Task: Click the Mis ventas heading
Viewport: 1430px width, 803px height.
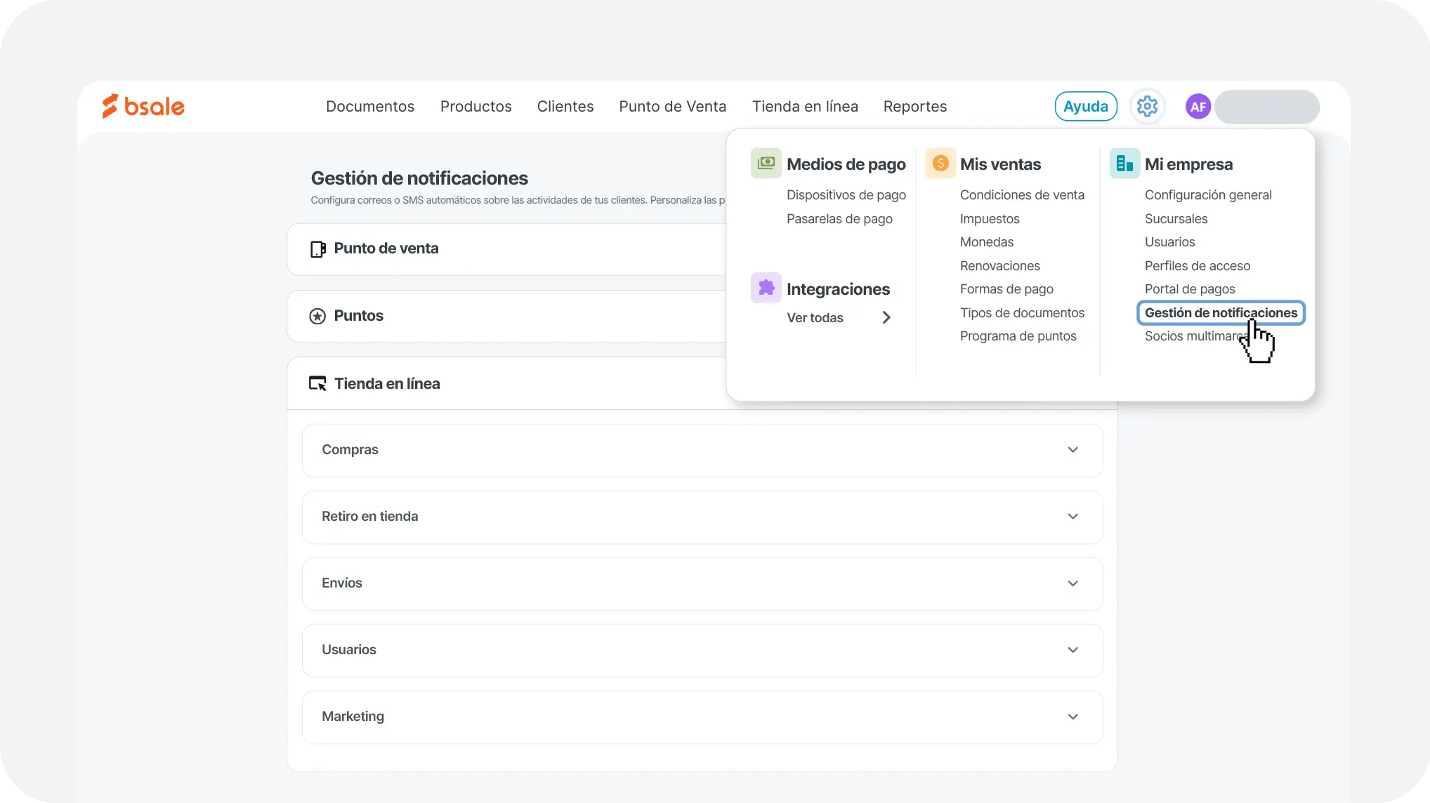Action: point(1000,164)
